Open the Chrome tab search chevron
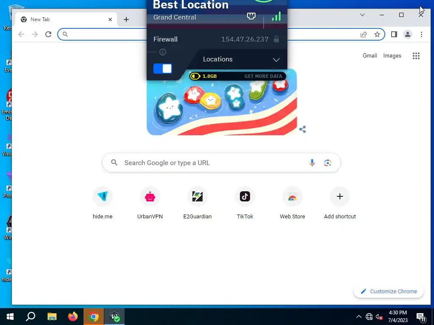Screen dimensions: 434x325 coord(362,15)
